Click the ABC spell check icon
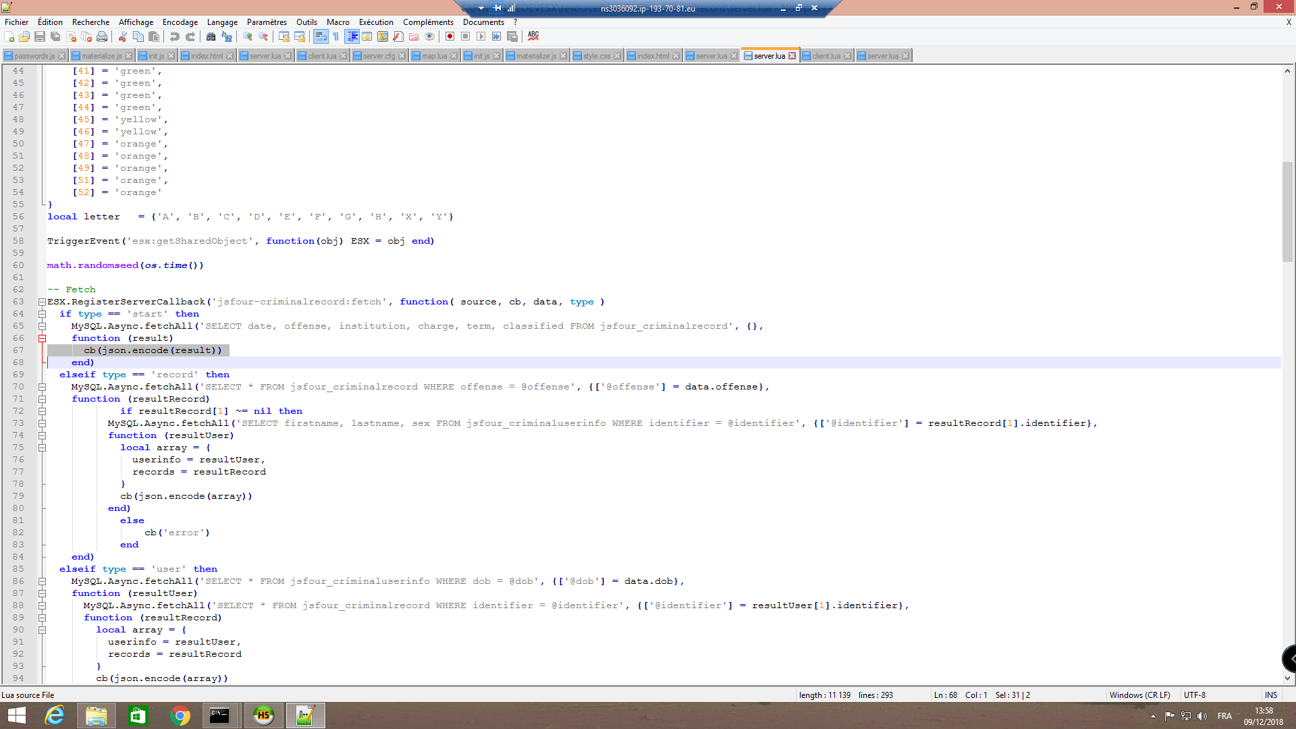 tap(533, 36)
